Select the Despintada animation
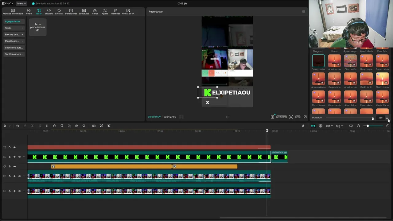The image size is (393, 221). (334, 81)
